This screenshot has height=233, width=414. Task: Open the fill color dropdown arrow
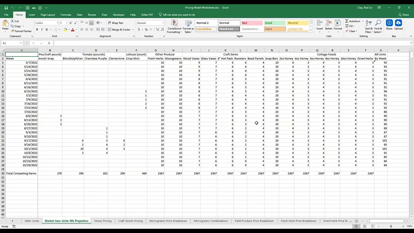69,29
